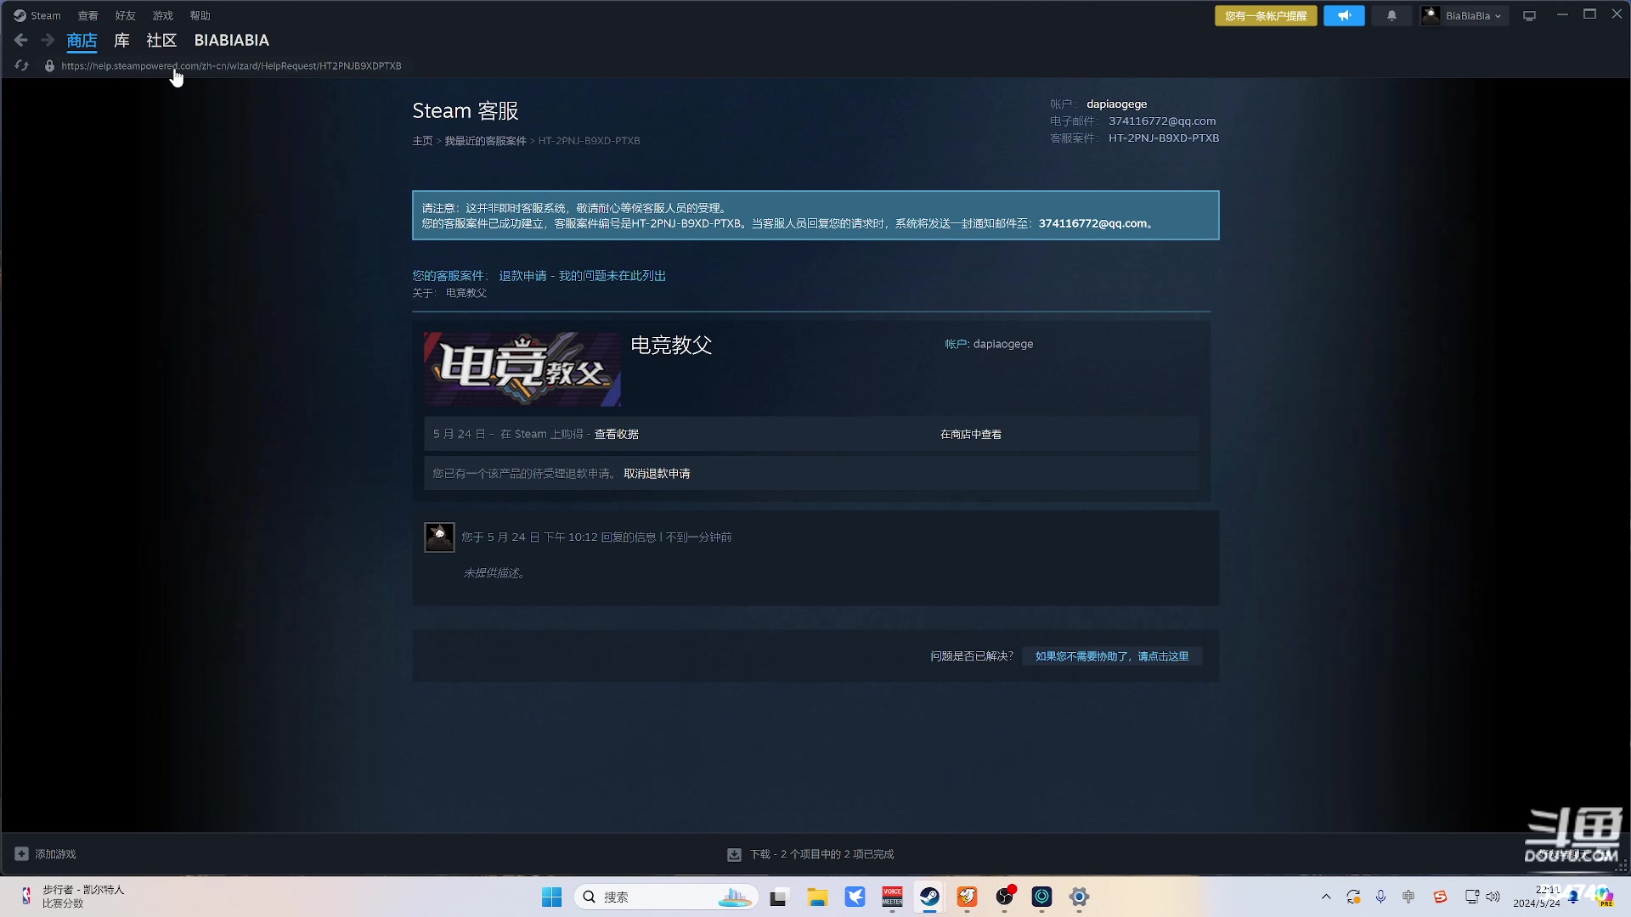Open the 帮助 menu
Viewport: 1631px width, 917px height.
[200, 15]
